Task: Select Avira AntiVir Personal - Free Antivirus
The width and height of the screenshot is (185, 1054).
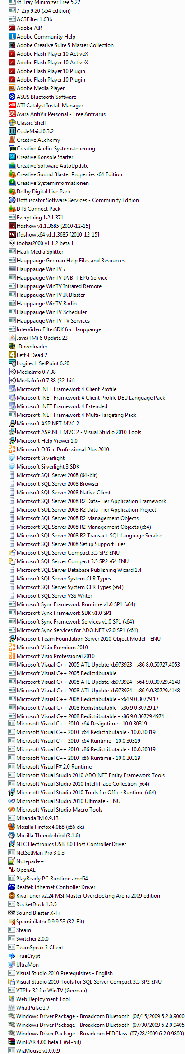Action: (57, 114)
